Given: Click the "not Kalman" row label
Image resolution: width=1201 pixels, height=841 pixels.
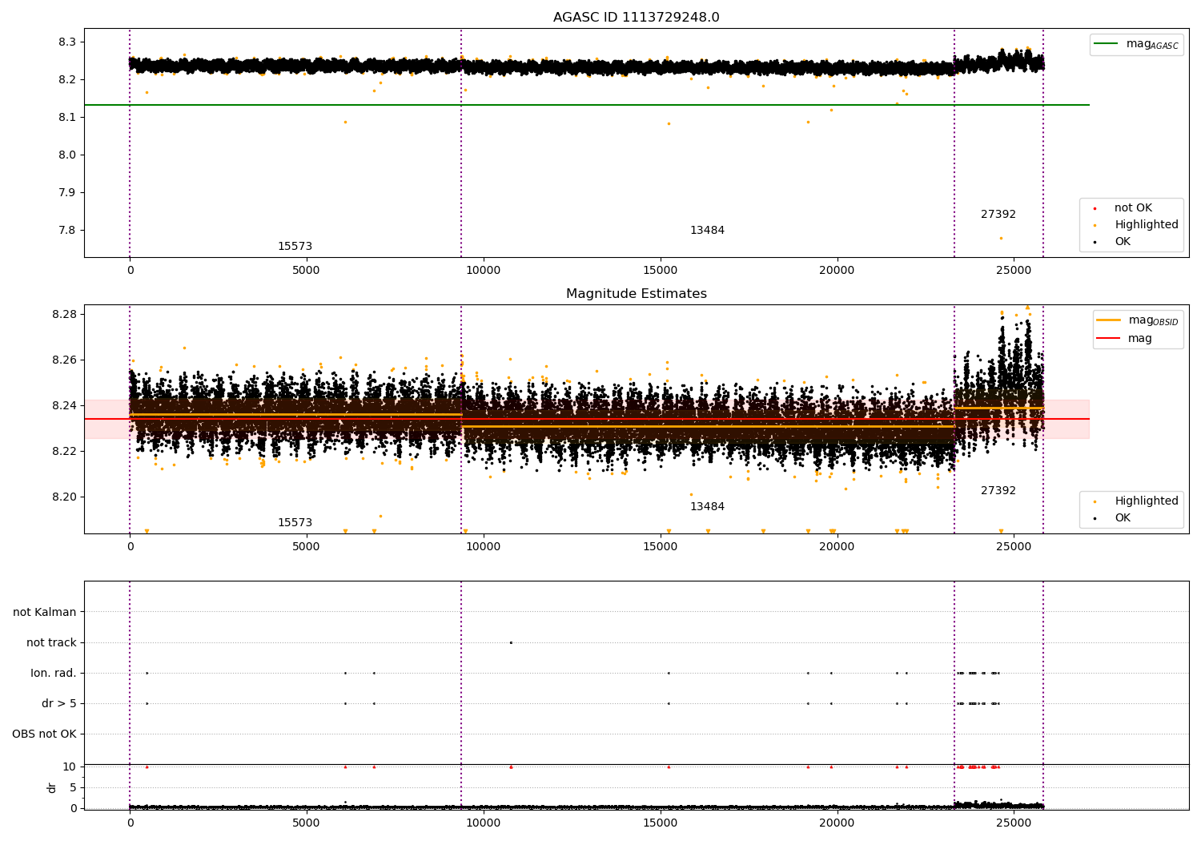Looking at the screenshot, I should point(45,612).
